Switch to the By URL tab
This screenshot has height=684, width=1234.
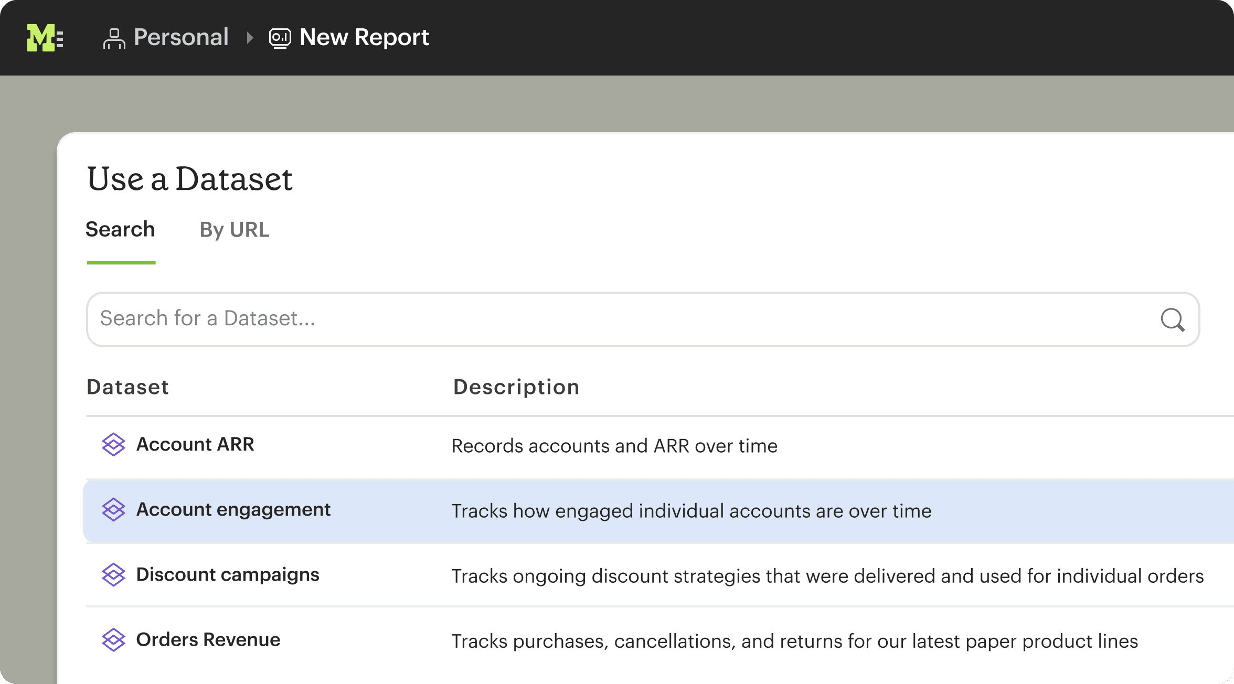[234, 230]
